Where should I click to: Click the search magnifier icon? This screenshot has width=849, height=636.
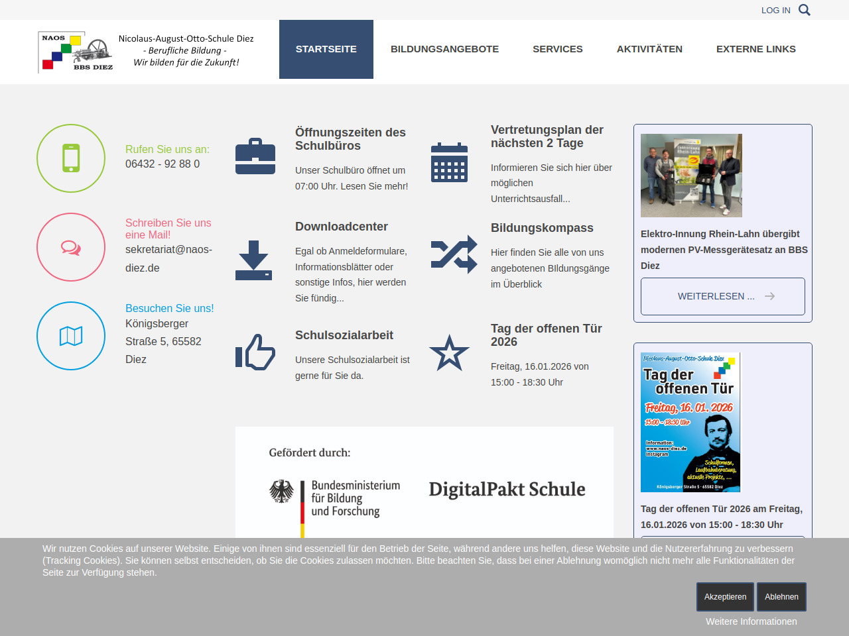click(x=804, y=10)
